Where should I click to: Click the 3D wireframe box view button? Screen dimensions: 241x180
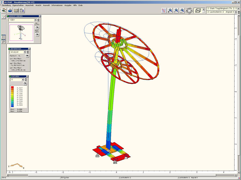click(x=198, y=10)
